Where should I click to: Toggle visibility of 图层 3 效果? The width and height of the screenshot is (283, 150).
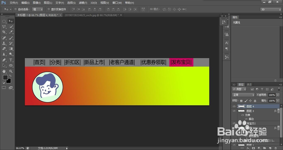243,115
